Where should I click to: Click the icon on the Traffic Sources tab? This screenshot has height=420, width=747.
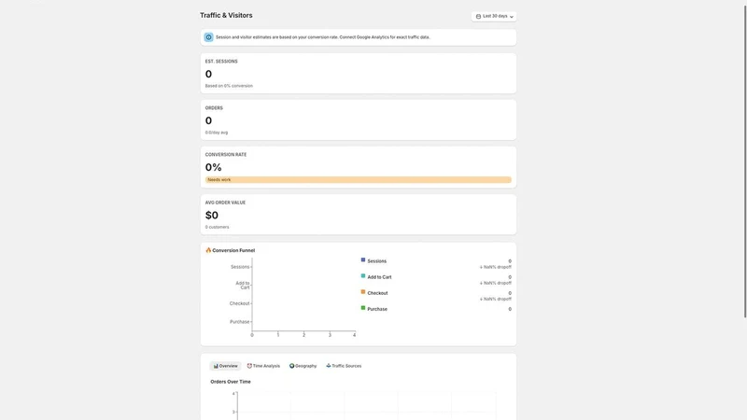click(329, 366)
